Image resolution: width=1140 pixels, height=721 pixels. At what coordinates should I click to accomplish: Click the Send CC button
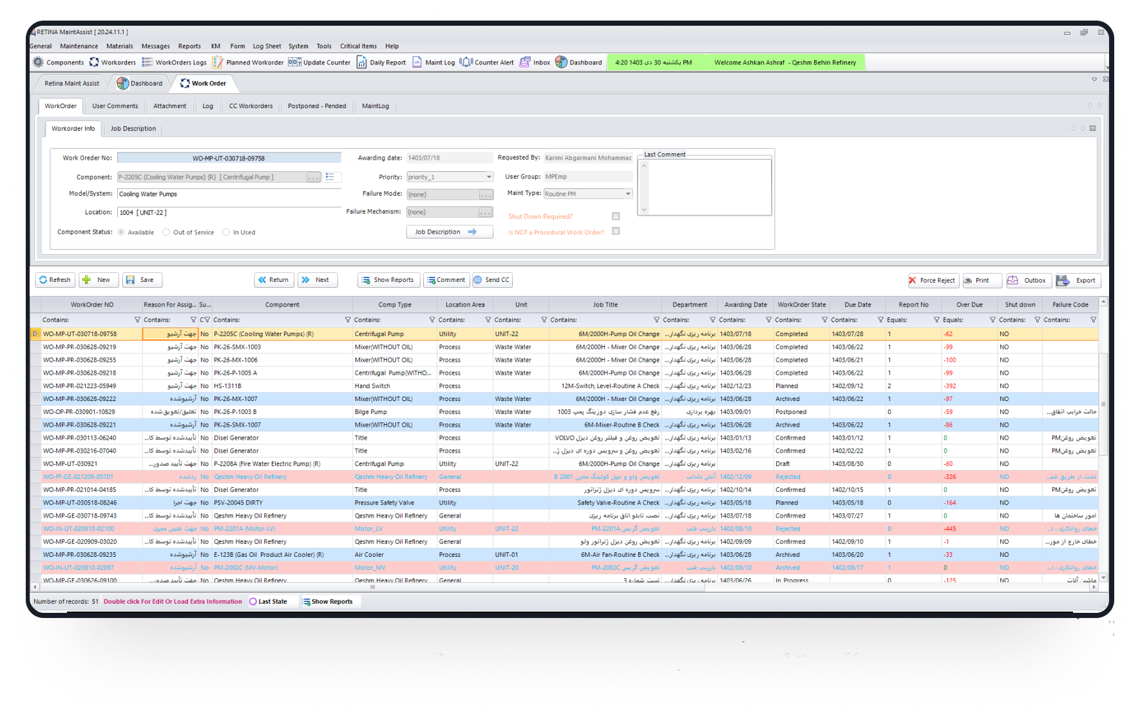coord(492,280)
